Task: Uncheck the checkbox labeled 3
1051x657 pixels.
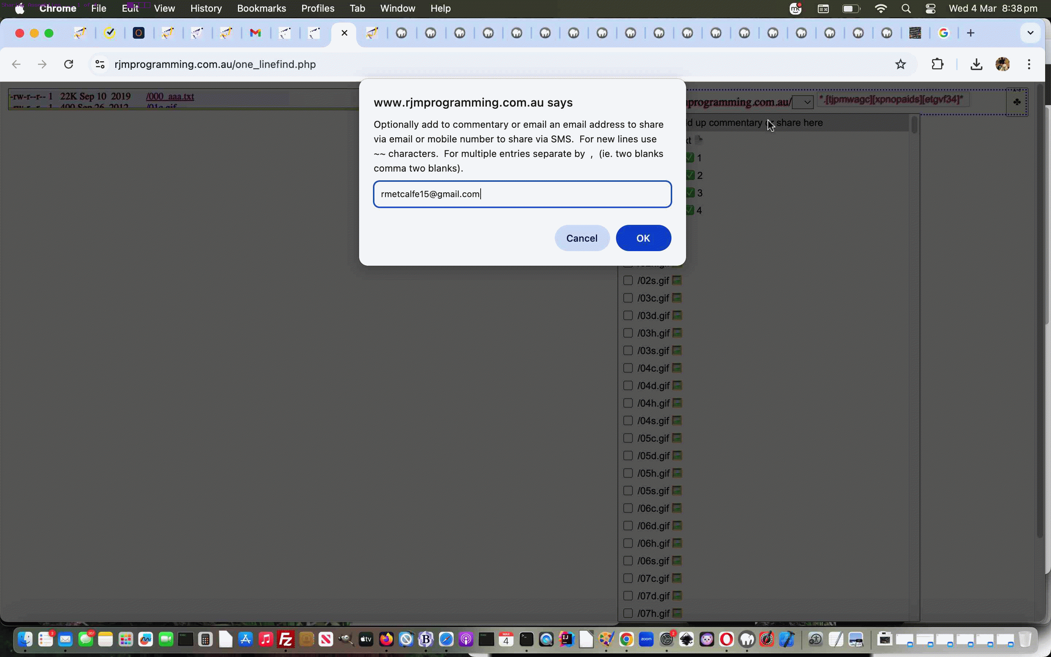Action: pos(690,192)
